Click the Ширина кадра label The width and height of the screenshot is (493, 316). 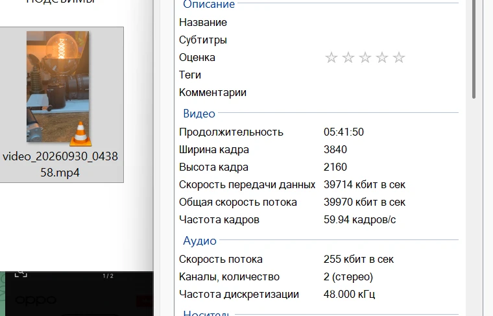point(214,150)
